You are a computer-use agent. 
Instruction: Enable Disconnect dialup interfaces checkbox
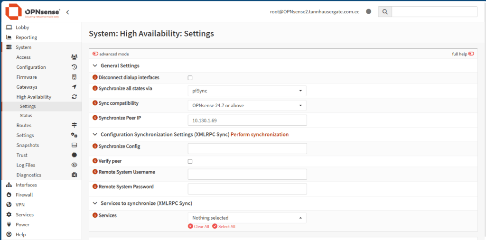click(x=190, y=78)
